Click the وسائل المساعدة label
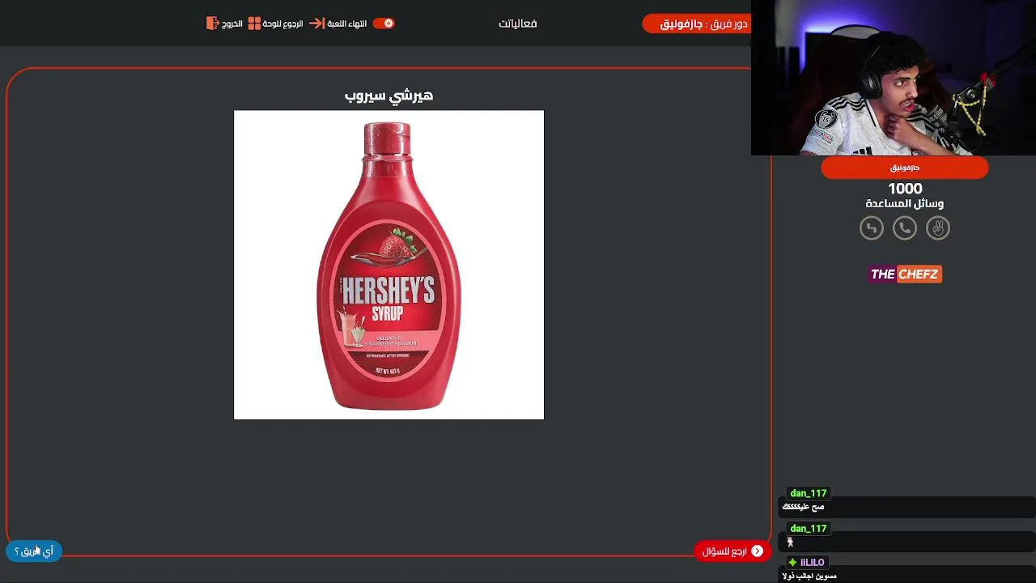The image size is (1036, 583). click(905, 203)
